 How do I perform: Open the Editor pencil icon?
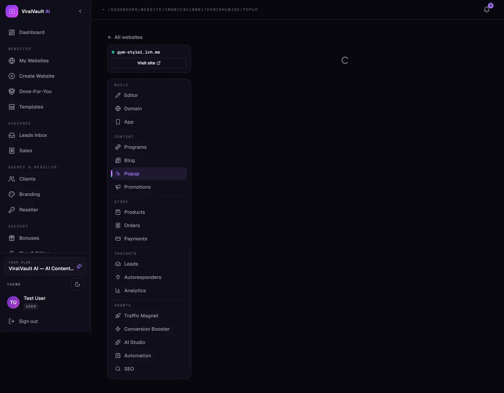pyautogui.click(x=118, y=95)
